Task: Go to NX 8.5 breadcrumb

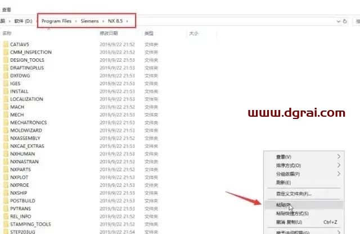Action: pos(115,21)
